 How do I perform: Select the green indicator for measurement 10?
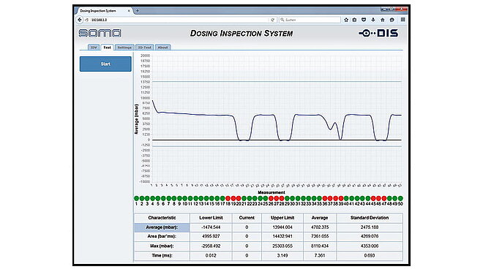(185, 198)
